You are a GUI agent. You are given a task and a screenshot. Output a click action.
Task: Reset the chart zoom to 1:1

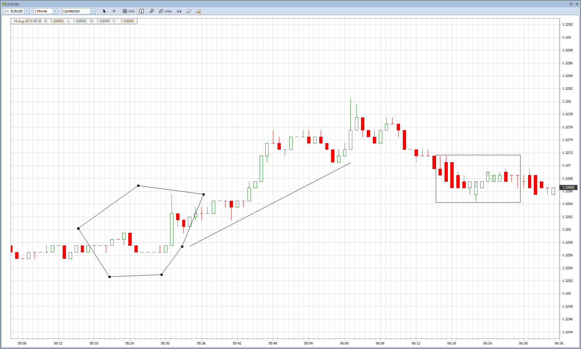coord(179,11)
